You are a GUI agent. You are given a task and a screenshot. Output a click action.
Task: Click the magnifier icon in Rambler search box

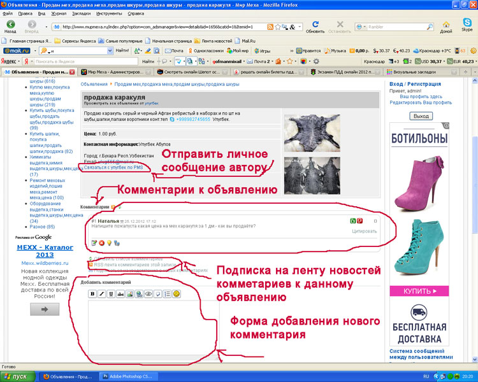click(429, 27)
